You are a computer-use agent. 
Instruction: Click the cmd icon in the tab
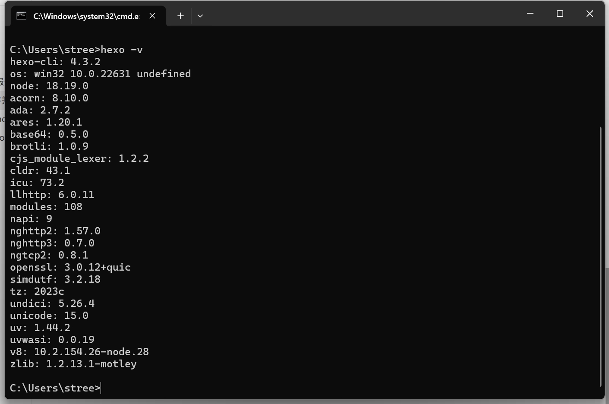pyautogui.click(x=21, y=16)
